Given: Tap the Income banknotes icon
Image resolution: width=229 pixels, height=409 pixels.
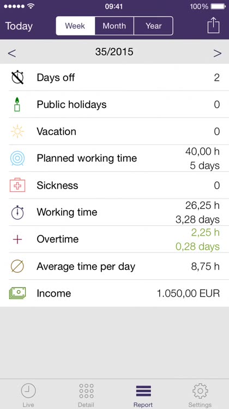Looking at the screenshot, I should click(17, 293).
